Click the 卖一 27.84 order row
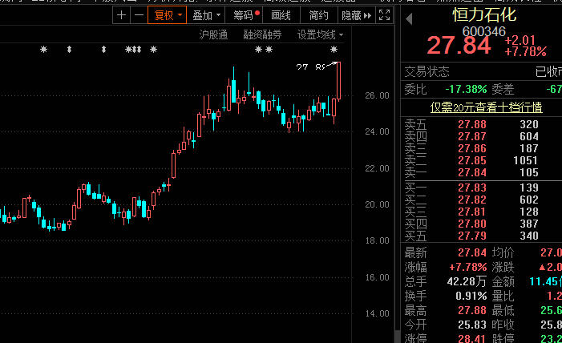 (481, 173)
